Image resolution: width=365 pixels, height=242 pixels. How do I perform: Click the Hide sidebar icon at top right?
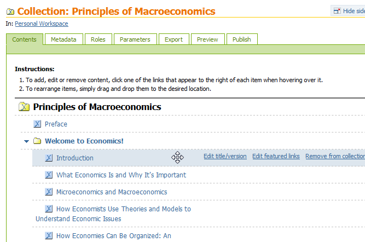[337, 11]
